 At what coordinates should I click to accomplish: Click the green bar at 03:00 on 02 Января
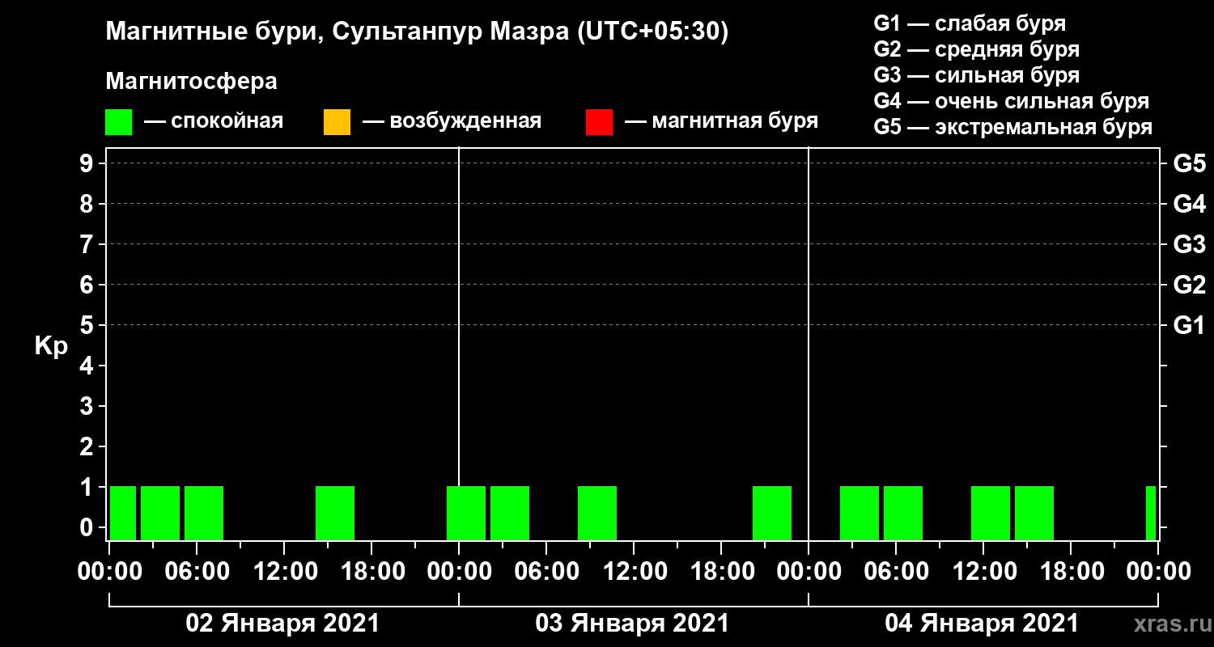point(160,513)
